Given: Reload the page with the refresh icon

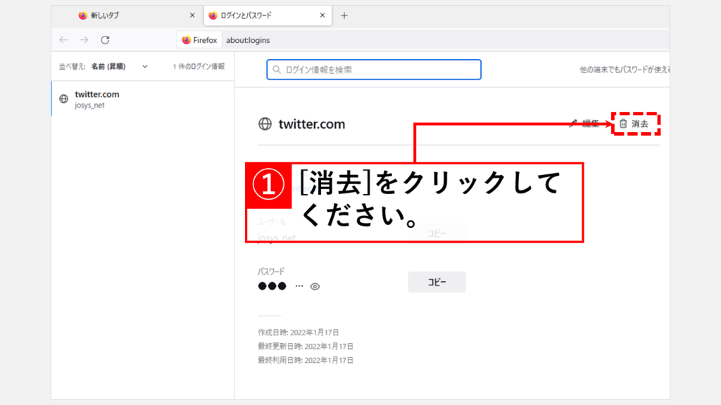Looking at the screenshot, I should click(105, 40).
